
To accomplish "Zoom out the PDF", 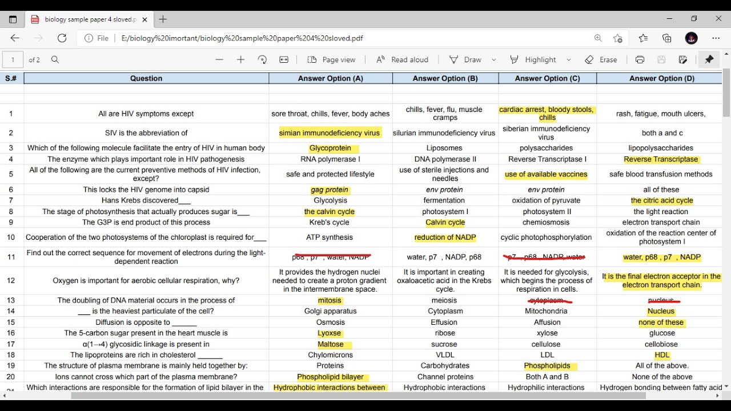I will click(219, 59).
